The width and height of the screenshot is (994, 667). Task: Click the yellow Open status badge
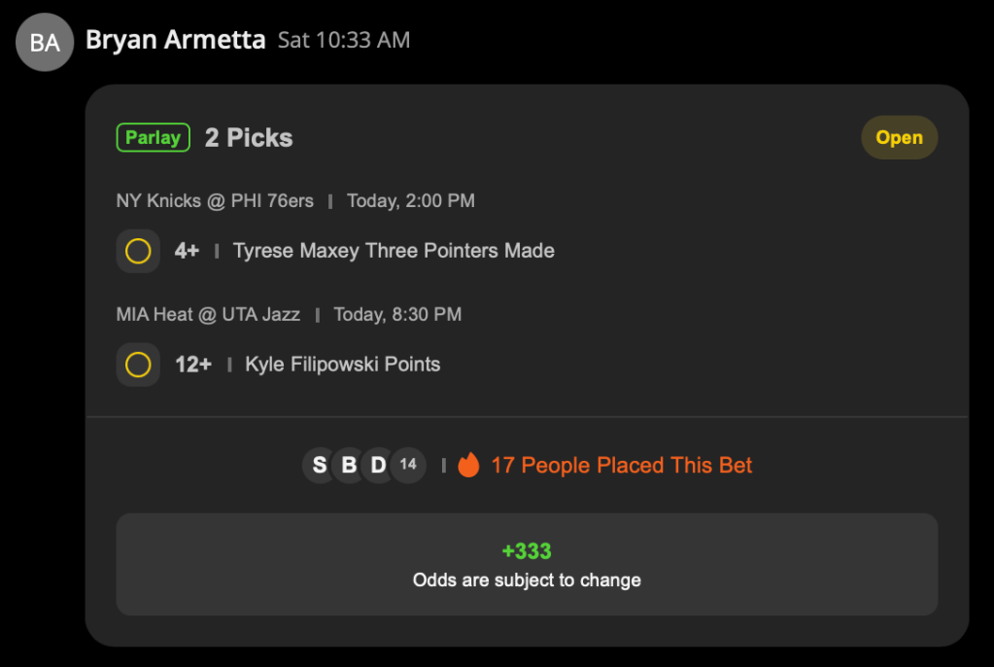[x=899, y=138]
